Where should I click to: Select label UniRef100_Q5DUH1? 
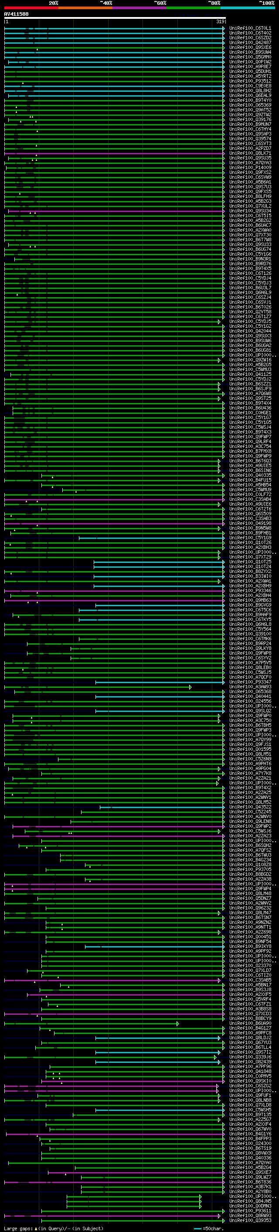point(250,71)
